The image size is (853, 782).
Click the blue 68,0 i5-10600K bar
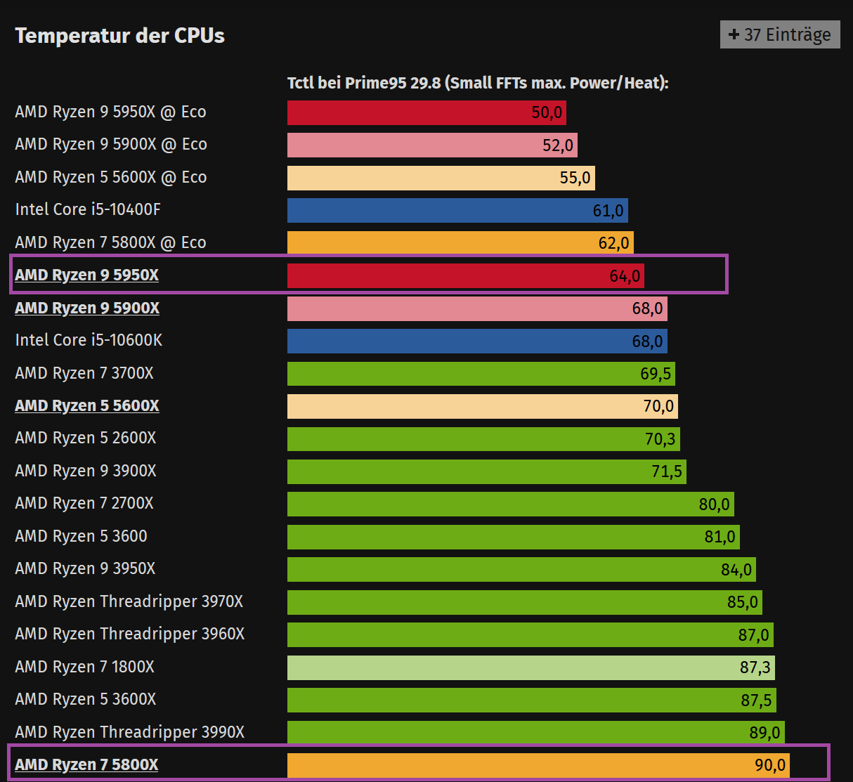point(477,341)
